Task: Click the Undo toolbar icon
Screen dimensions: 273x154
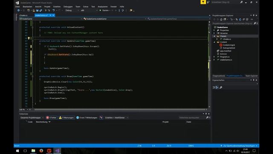Action: (54, 10)
